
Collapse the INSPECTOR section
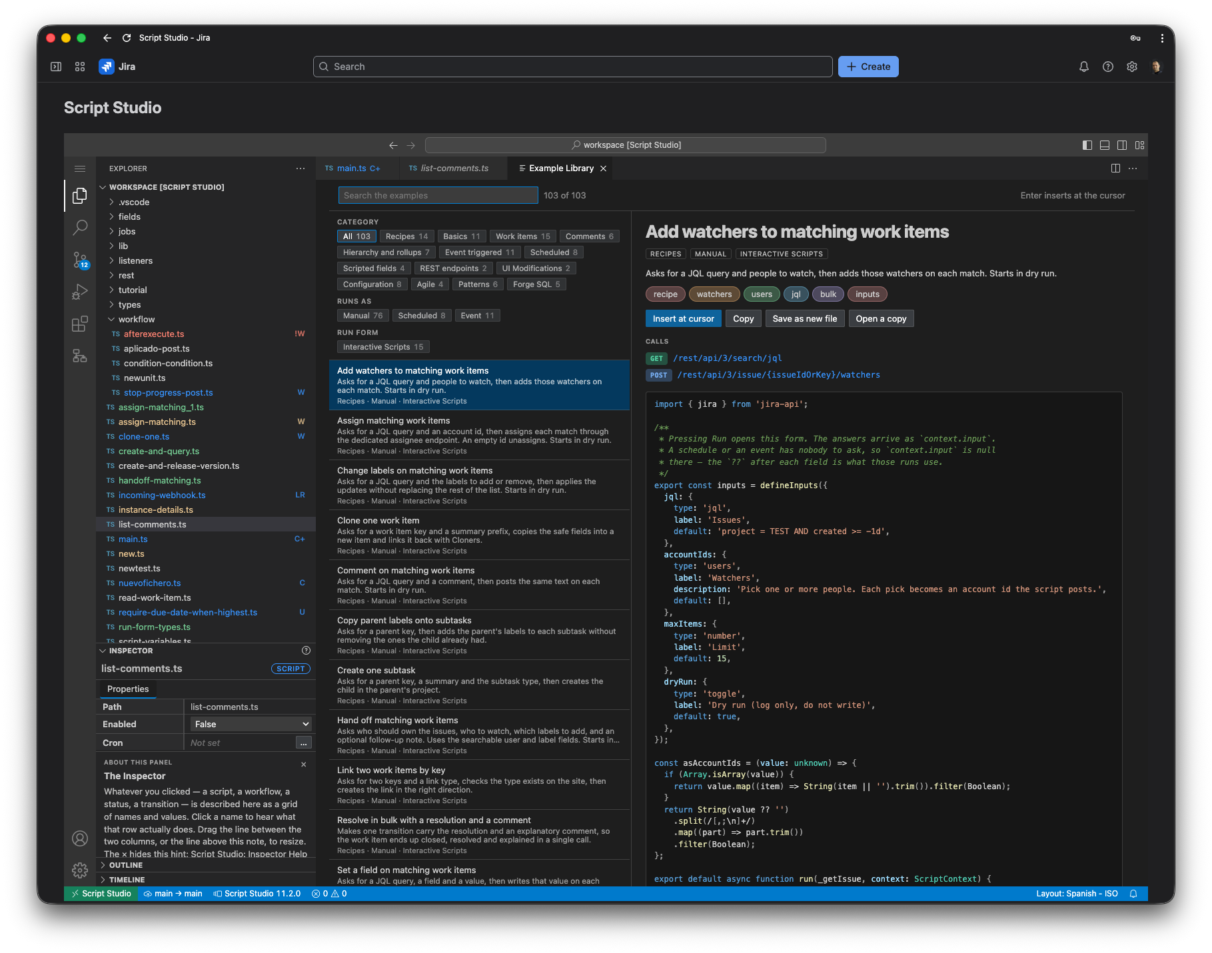click(x=131, y=651)
